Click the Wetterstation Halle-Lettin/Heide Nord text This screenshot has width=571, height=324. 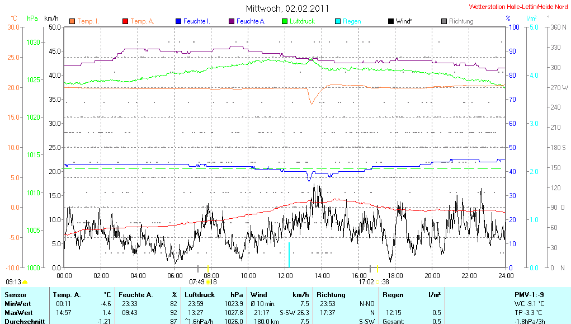coord(518,7)
